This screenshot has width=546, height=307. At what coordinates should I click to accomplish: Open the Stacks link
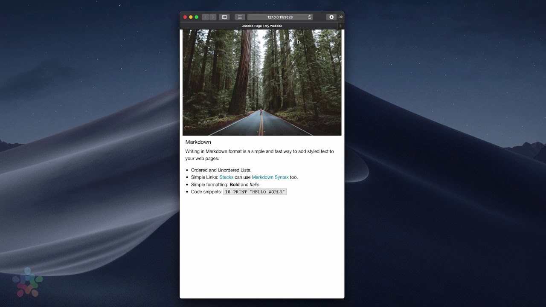point(227,177)
